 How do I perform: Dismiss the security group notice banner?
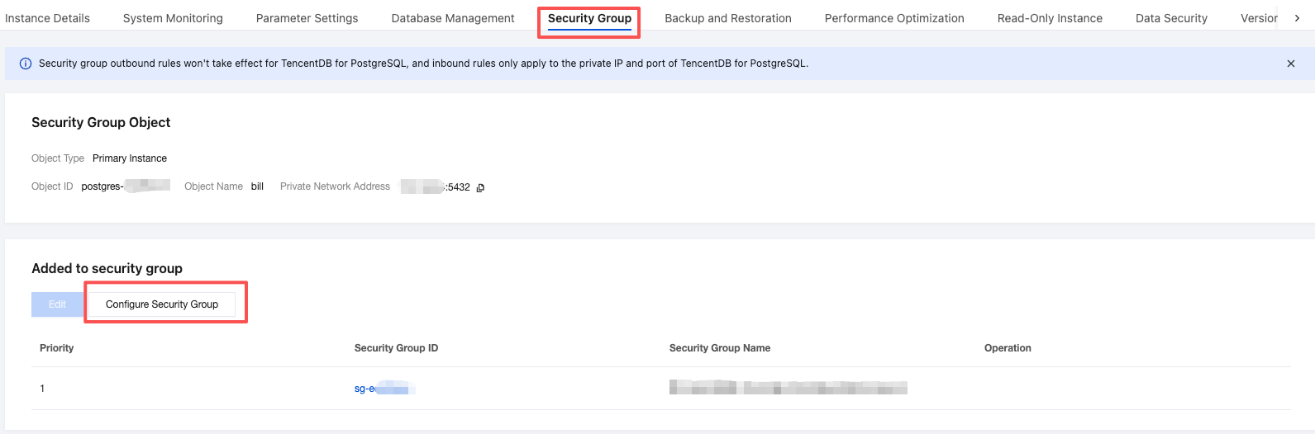pos(1291,64)
